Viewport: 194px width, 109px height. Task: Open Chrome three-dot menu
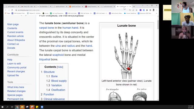click(x=157, y=10)
